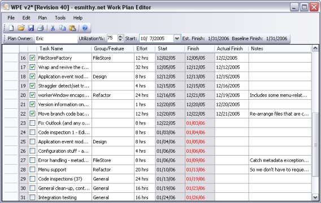Open the Start date dropdown calendar
The height and width of the screenshot is (203, 321).
[177, 38]
